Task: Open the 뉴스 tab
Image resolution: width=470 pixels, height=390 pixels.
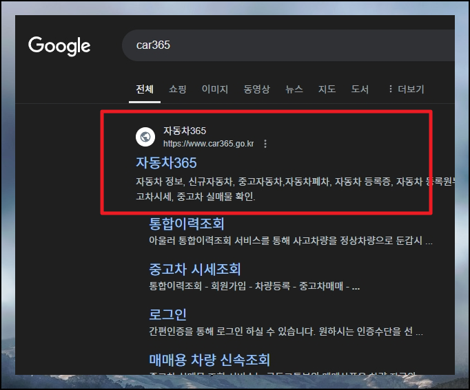Action: pyautogui.click(x=294, y=89)
